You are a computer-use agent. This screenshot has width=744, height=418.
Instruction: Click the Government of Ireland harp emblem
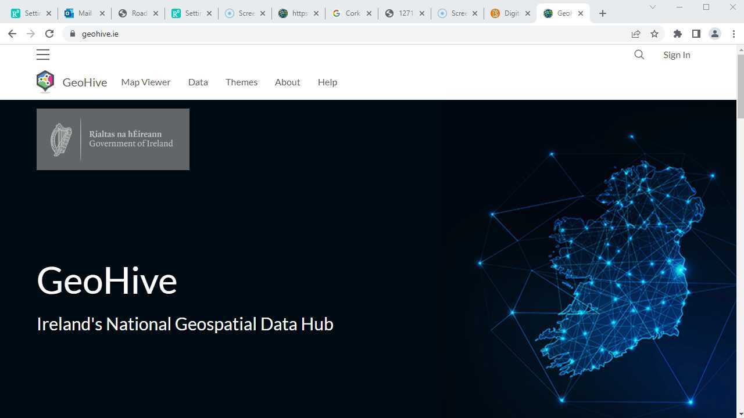point(62,139)
